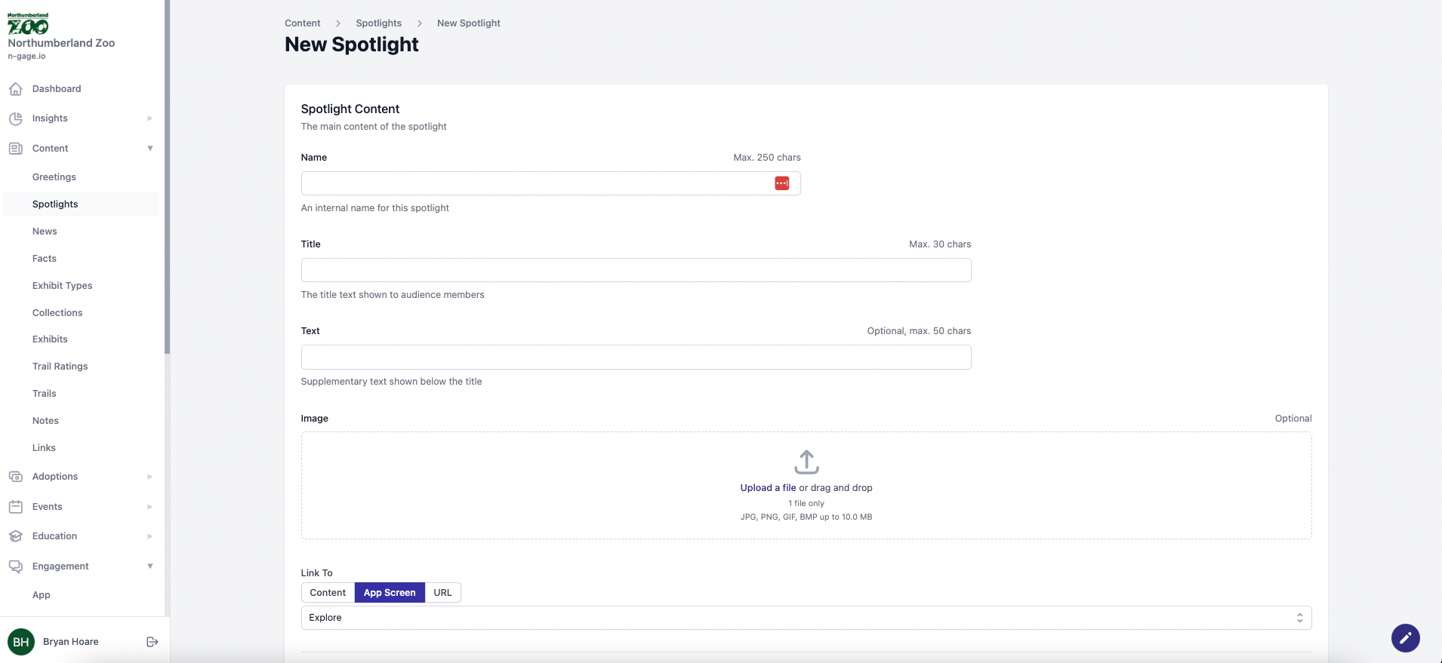The width and height of the screenshot is (1442, 663).
Task: Click the floating pencil edit button
Action: (1405, 638)
